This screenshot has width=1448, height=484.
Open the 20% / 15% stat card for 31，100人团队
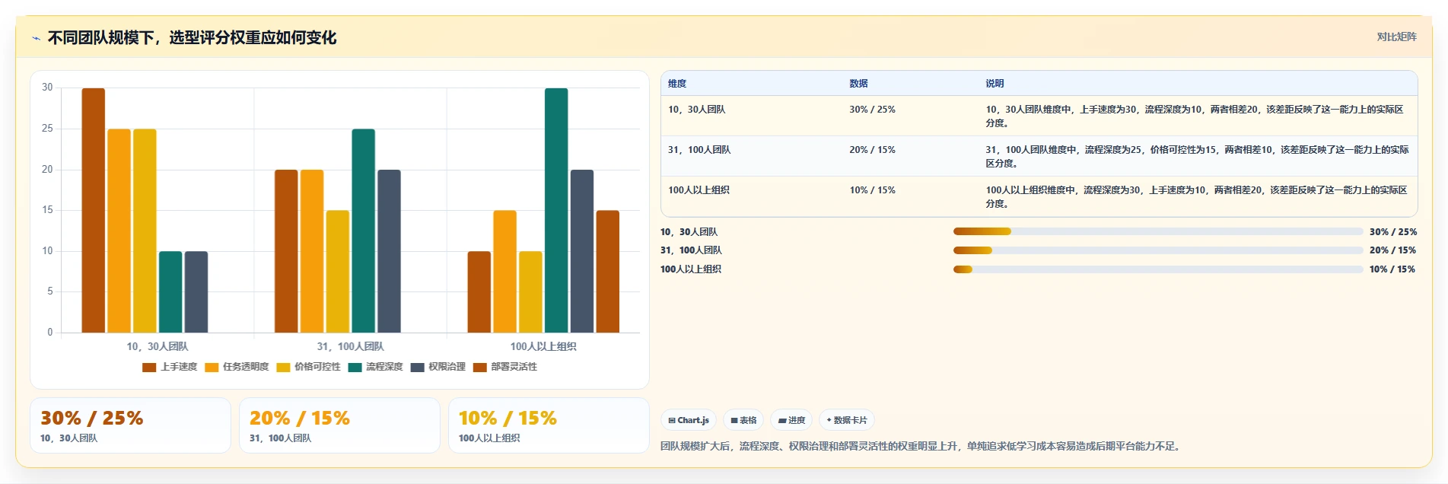point(339,425)
